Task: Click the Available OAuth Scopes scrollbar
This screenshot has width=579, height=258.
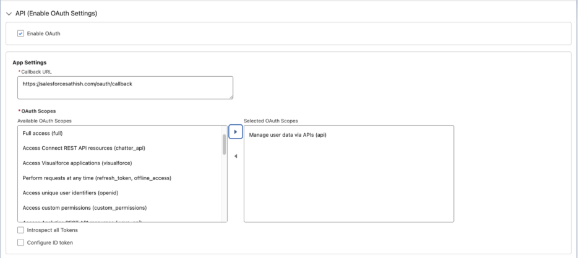Action: pyautogui.click(x=224, y=145)
